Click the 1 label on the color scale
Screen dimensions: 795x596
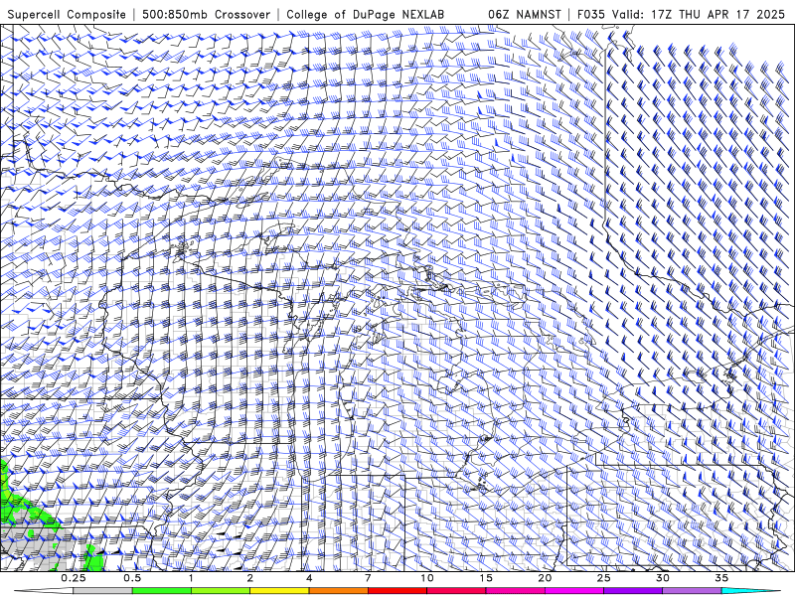(191, 578)
